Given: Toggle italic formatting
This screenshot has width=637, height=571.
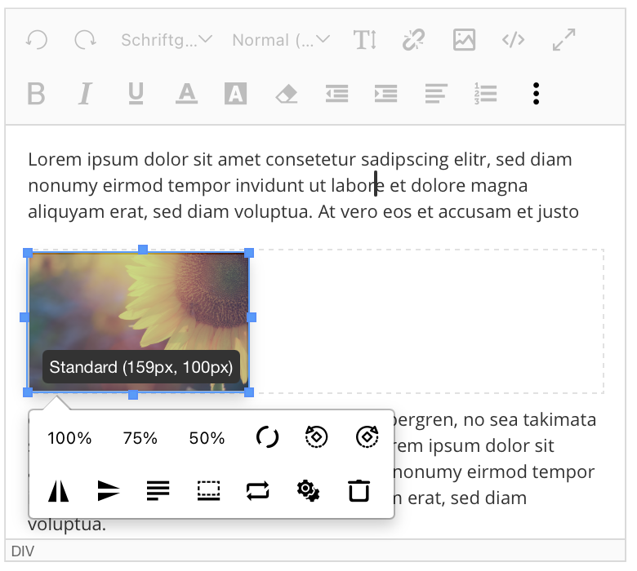Looking at the screenshot, I should click(85, 94).
